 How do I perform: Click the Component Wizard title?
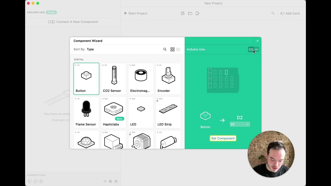pyautogui.click(x=88, y=41)
